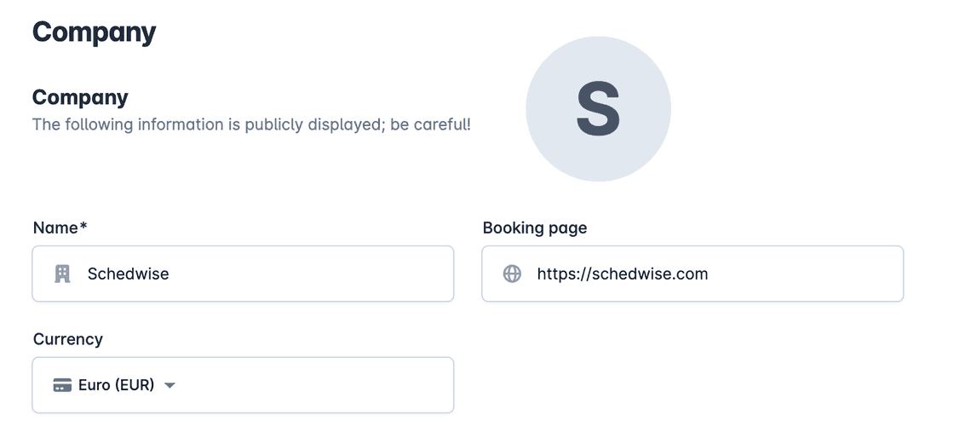Click the credit card icon beside Euro
This screenshot has height=444, width=971.
coord(62,385)
